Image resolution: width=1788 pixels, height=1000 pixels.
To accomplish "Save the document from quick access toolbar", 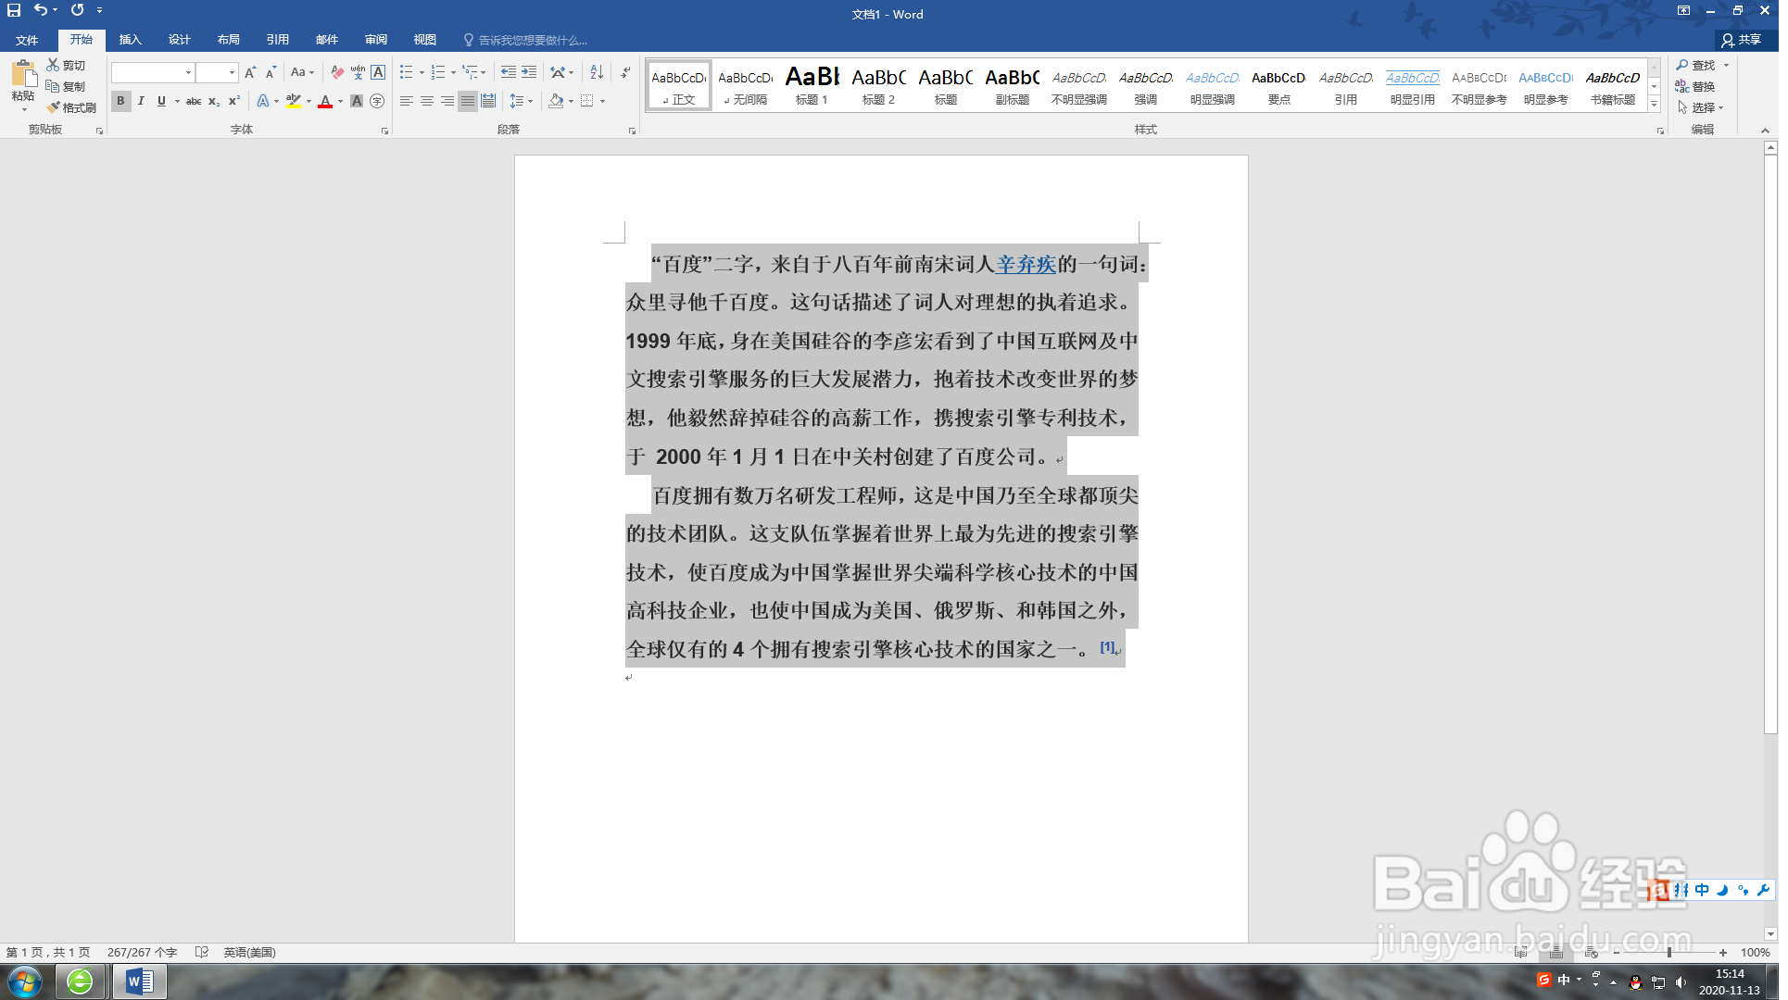I will tap(14, 10).
